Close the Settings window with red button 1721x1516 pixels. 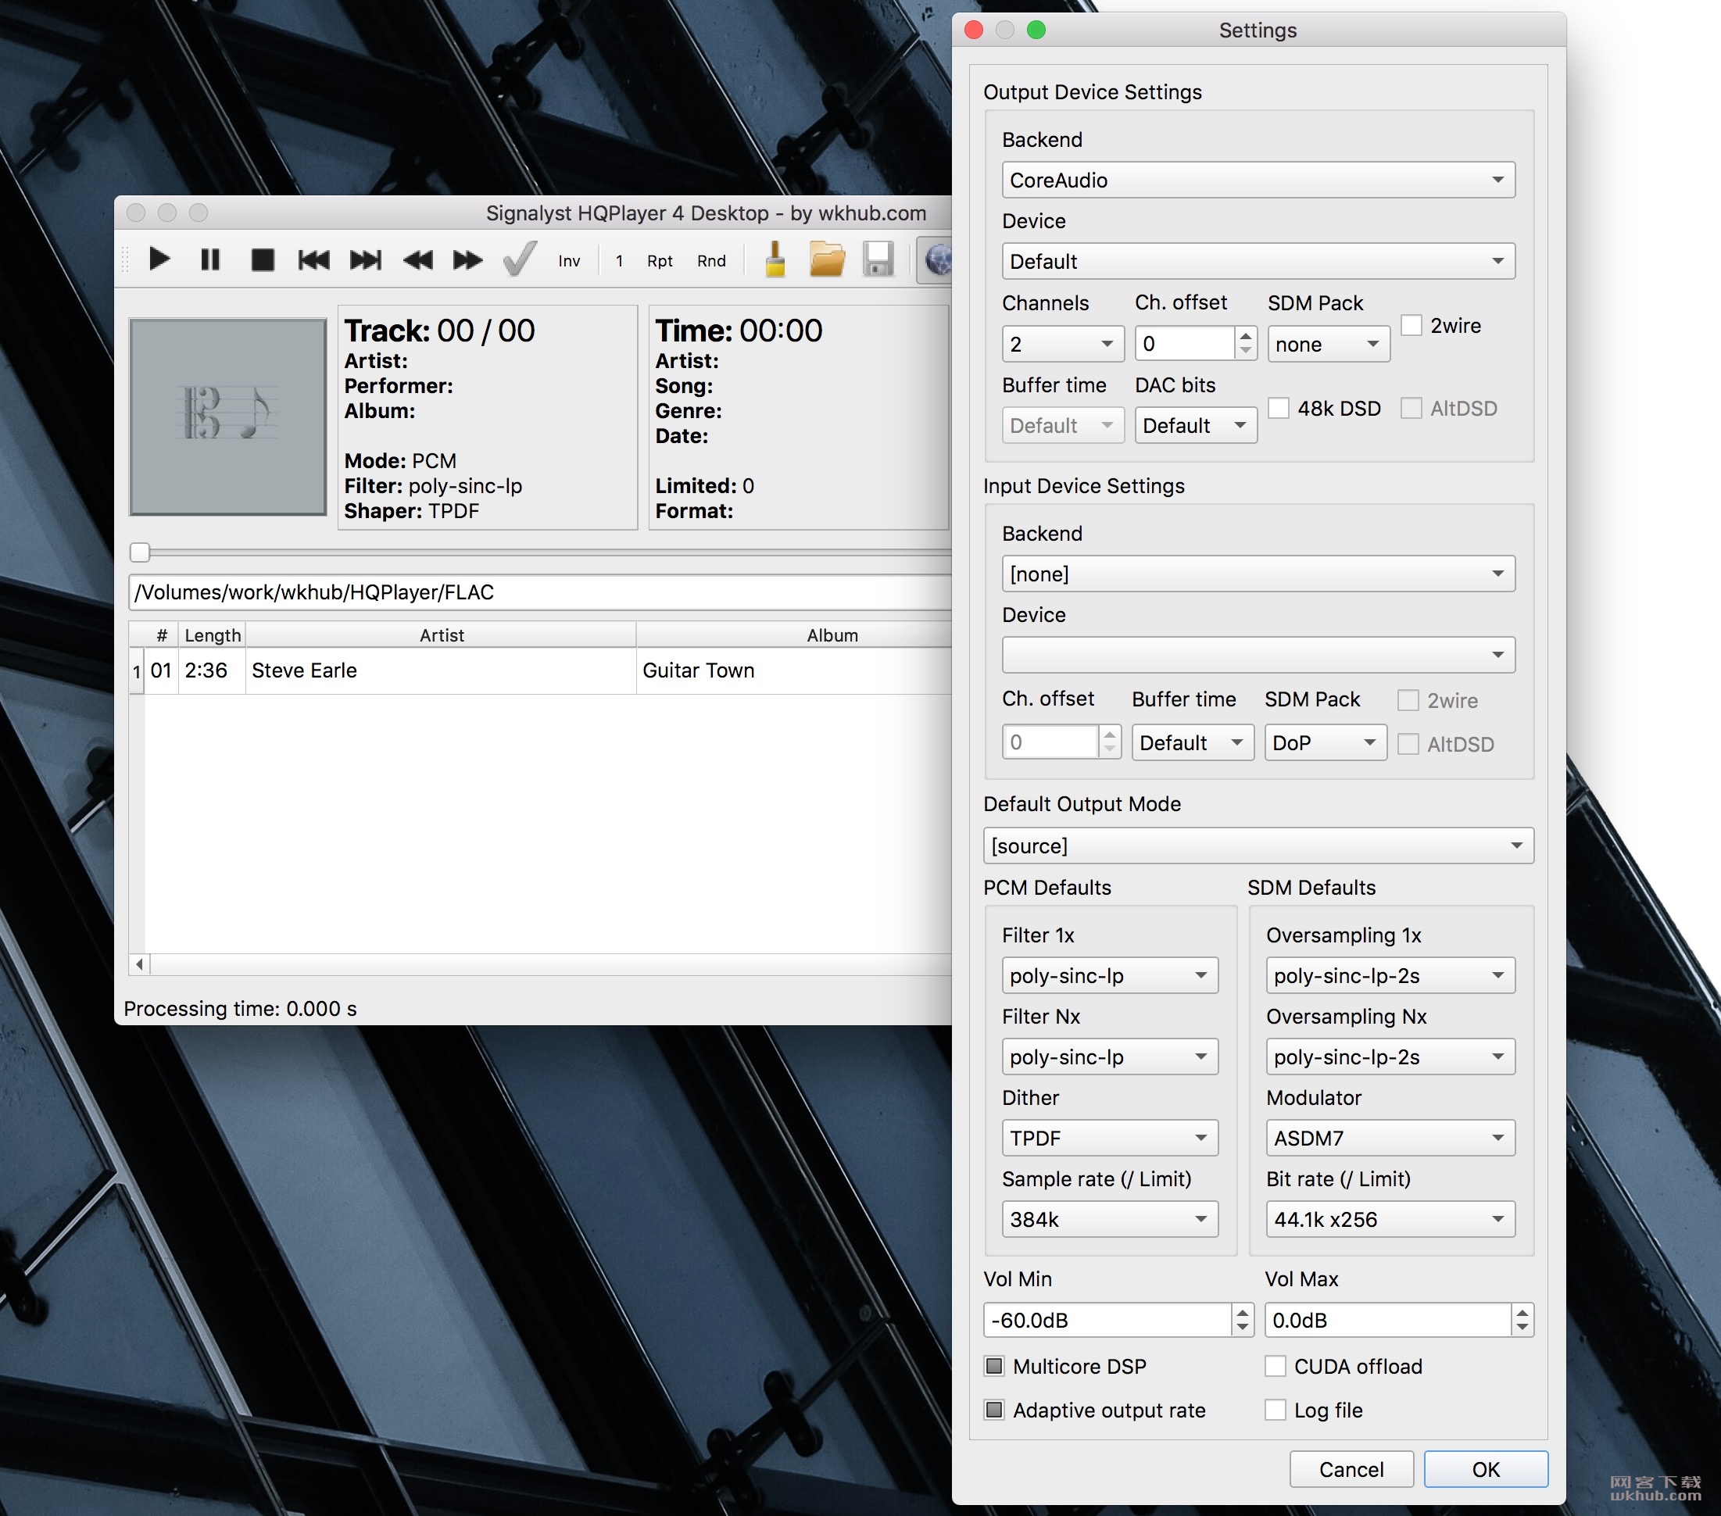coord(973,30)
